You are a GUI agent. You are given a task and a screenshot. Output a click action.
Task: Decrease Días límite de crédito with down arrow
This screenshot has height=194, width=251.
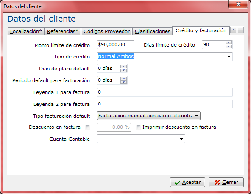(x=229, y=47)
